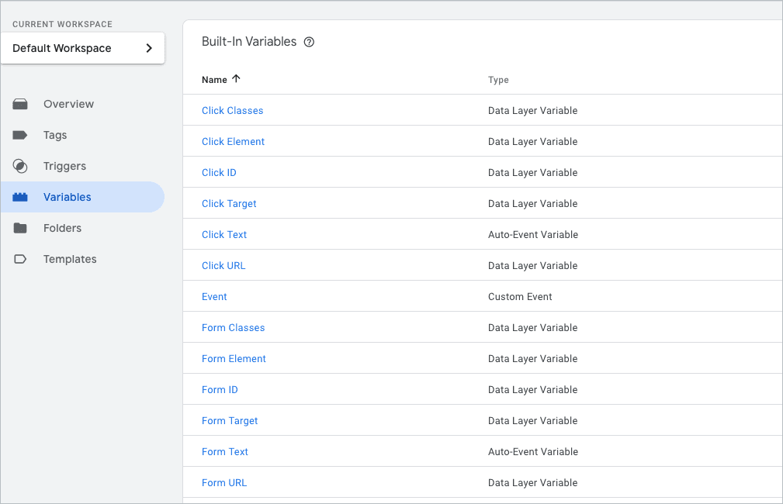Viewport: 783px width, 504px height.
Task: Open the Event variable link
Action: (214, 297)
